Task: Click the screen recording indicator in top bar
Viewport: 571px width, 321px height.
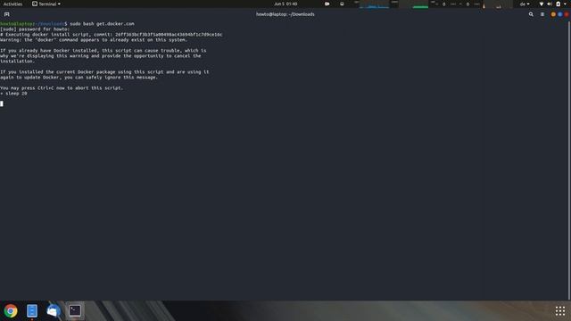Action: (327, 4)
